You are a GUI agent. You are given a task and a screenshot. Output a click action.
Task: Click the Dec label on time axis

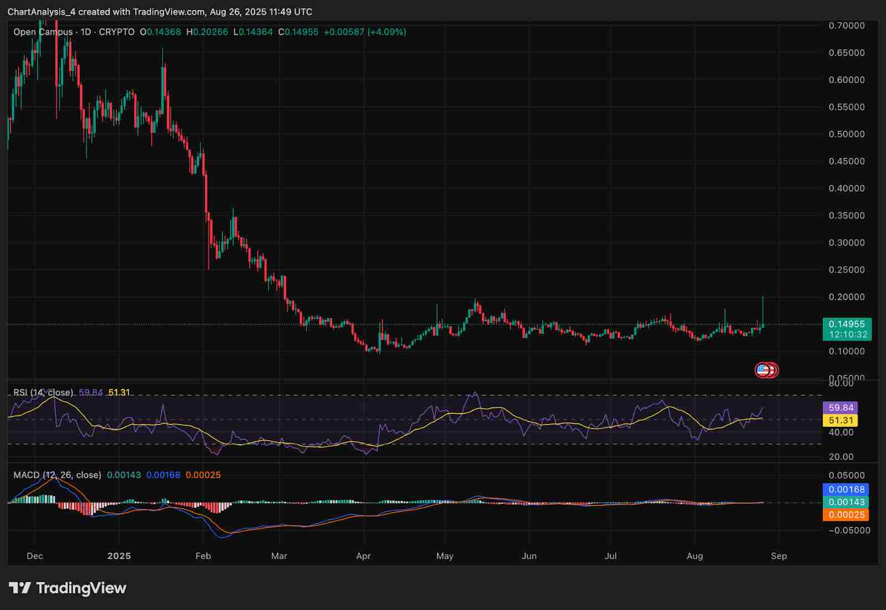(34, 556)
